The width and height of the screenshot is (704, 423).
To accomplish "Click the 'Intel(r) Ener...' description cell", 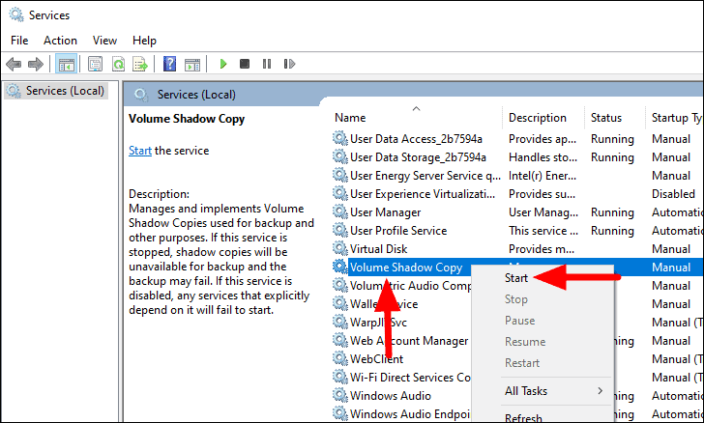I will click(x=542, y=176).
